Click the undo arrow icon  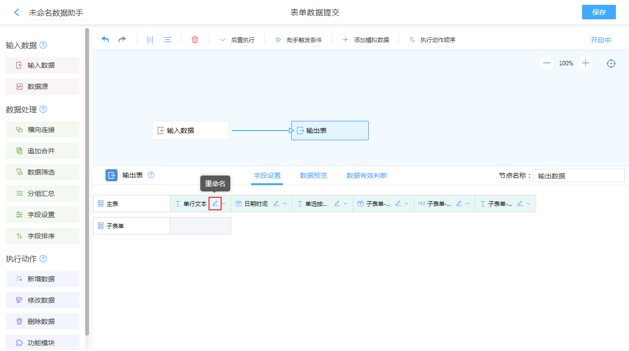coord(105,40)
